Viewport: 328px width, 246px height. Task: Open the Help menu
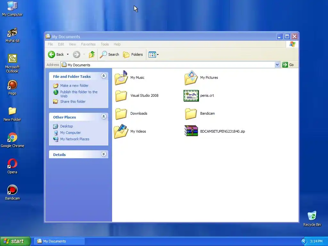tap(117, 44)
